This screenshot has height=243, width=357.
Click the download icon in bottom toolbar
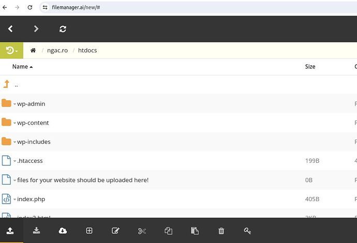36,231
